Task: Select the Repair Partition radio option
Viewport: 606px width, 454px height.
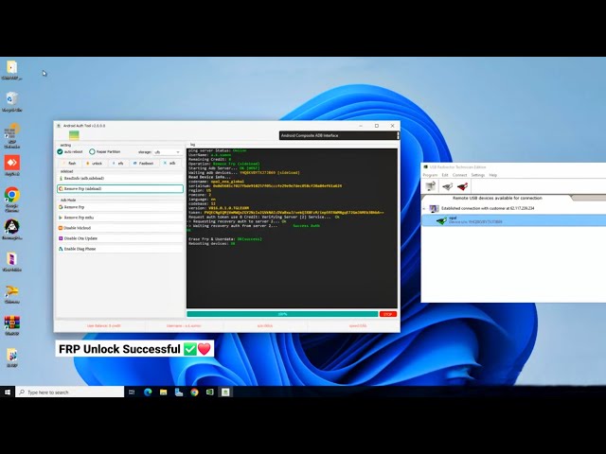Action: pos(92,151)
